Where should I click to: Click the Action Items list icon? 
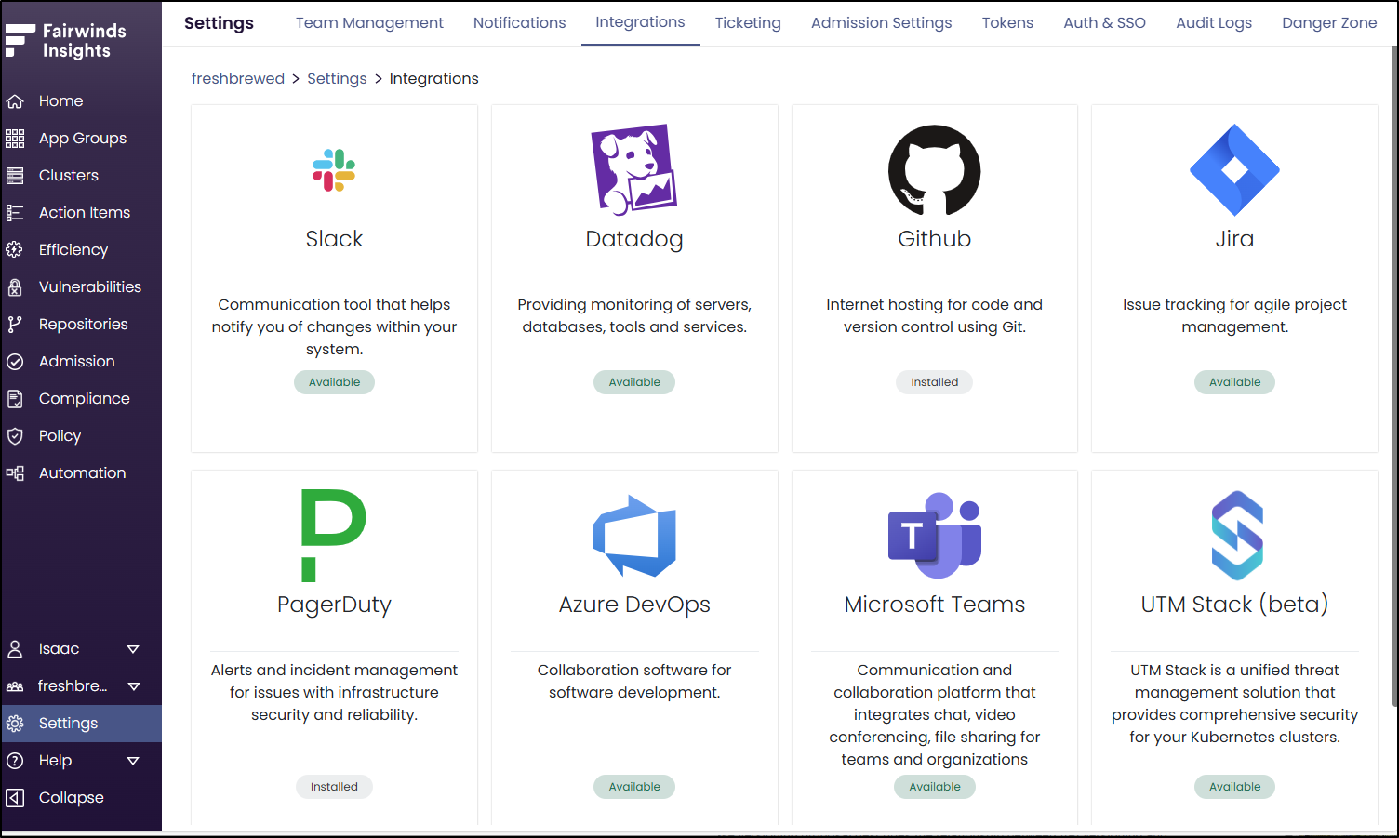[x=15, y=213]
